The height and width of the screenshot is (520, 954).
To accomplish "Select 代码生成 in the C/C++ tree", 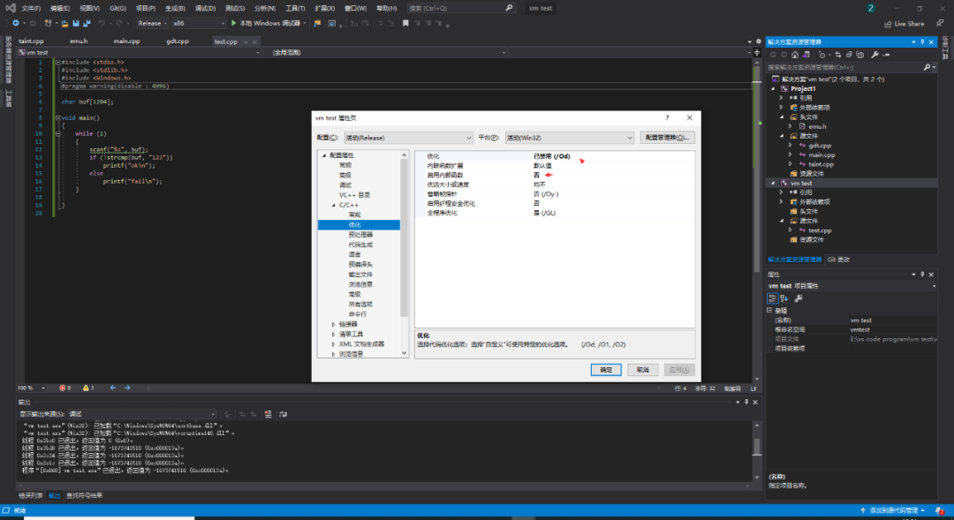I will click(x=360, y=245).
